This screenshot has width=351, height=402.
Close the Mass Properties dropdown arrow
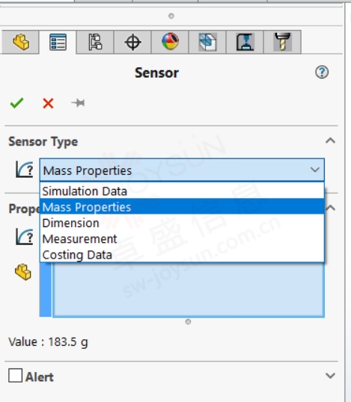tap(315, 170)
